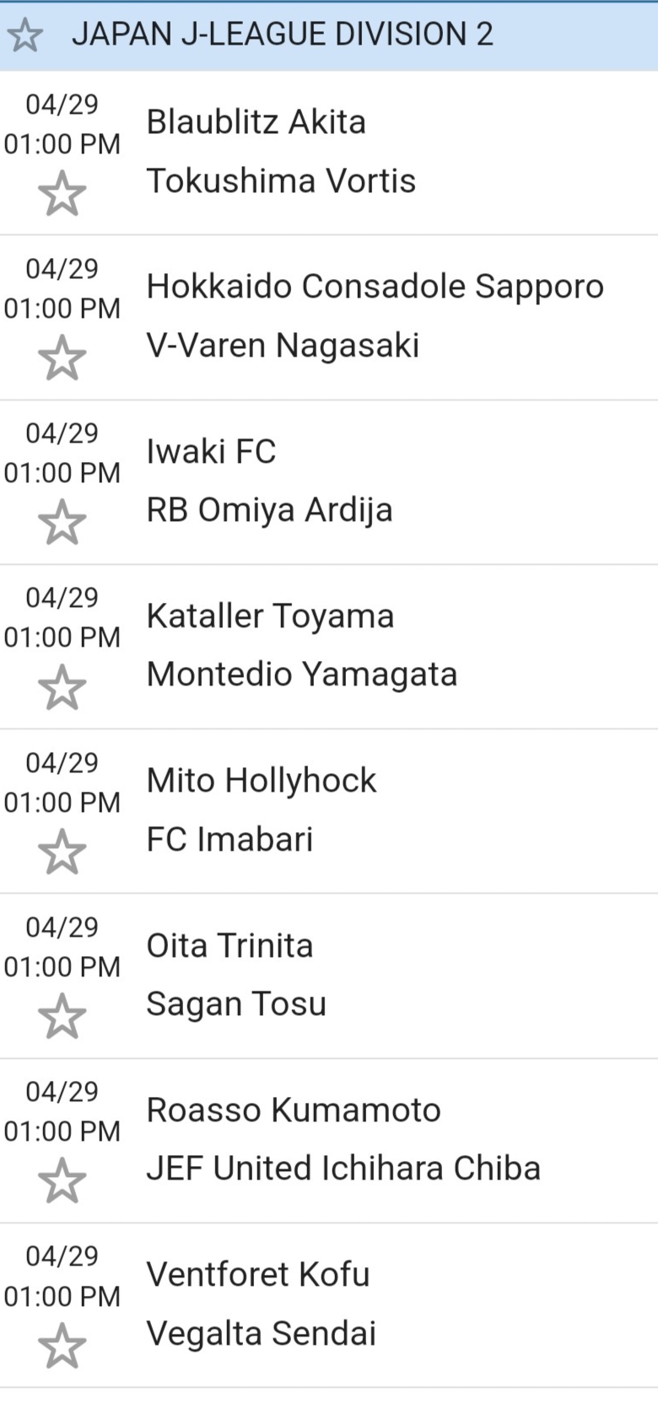Open Vegalta Sendai team entry
This screenshot has height=1403, width=658.
[262, 1334]
